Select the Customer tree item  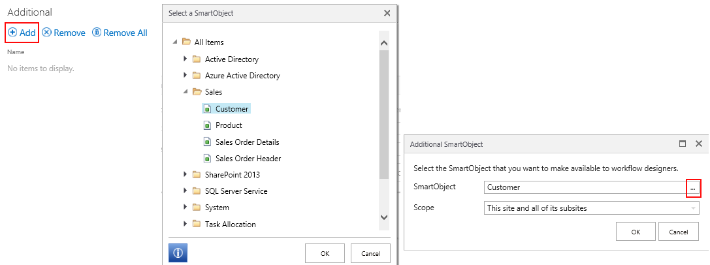(x=233, y=108)
